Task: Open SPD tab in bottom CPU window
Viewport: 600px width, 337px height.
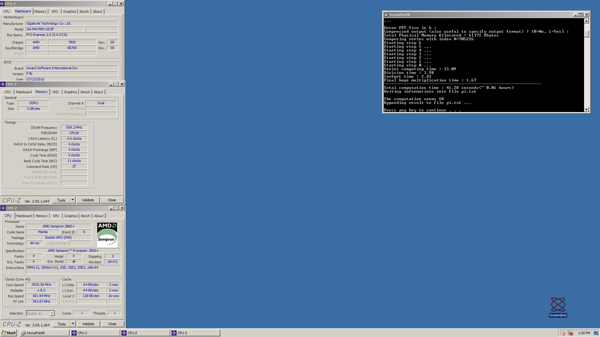Action: pos(56,216)
